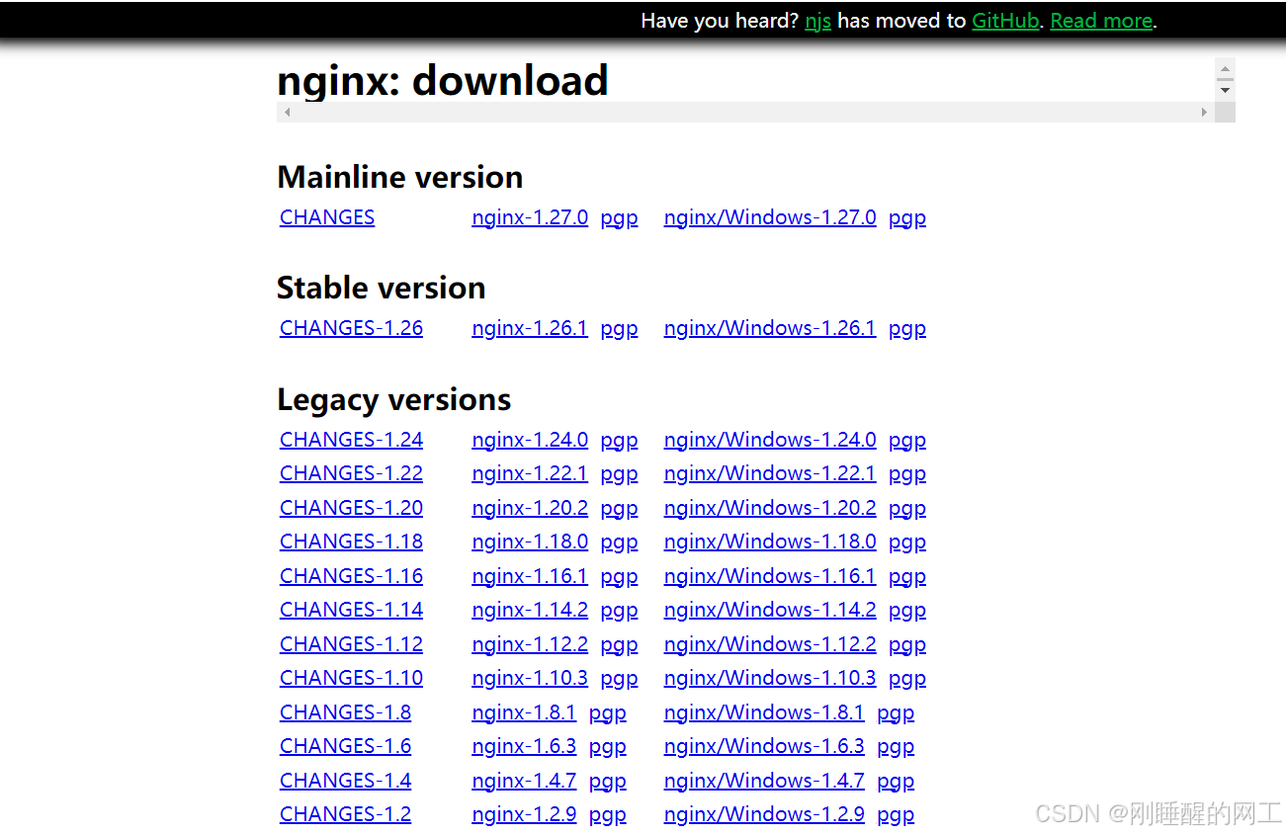Viewport: 1286px width, 835px height.
Task: Download nginx/Windows-1.4.7
Action: pos(764,781)
